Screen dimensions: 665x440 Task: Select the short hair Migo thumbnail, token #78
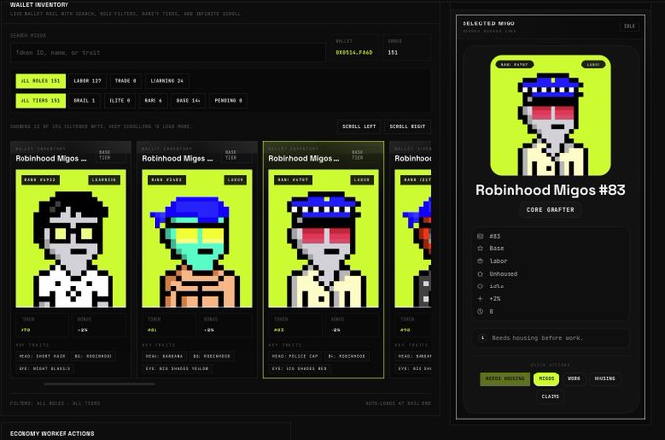[x=70, y=239]
